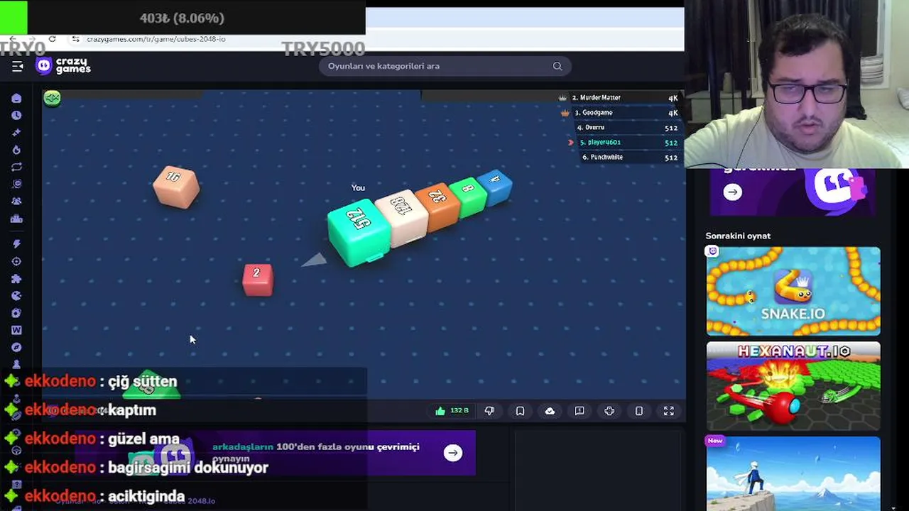Screen dimensions: 909x511
Task: Dislike the game with the thumbs-down button
Action: coord(489,411)
